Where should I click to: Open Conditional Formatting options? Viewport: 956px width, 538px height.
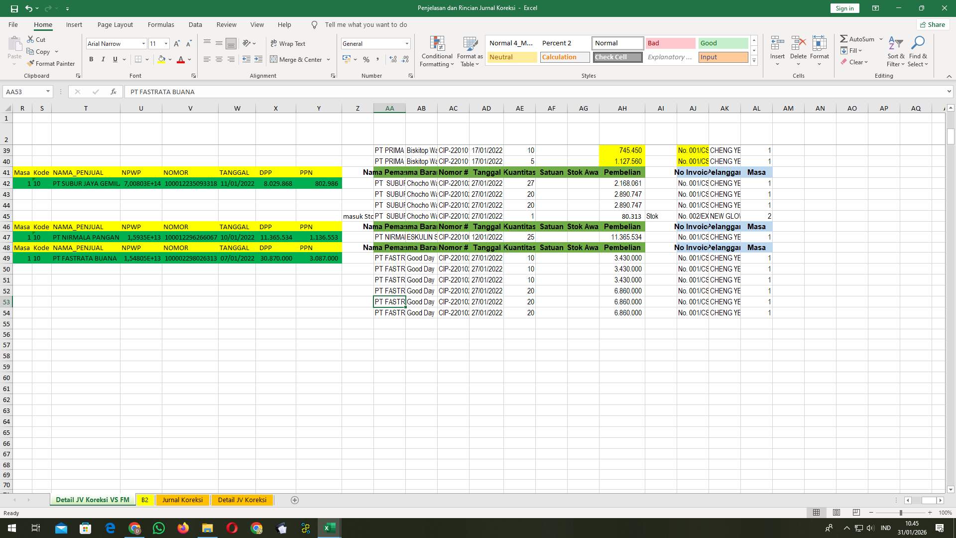[x=437, y=51]
